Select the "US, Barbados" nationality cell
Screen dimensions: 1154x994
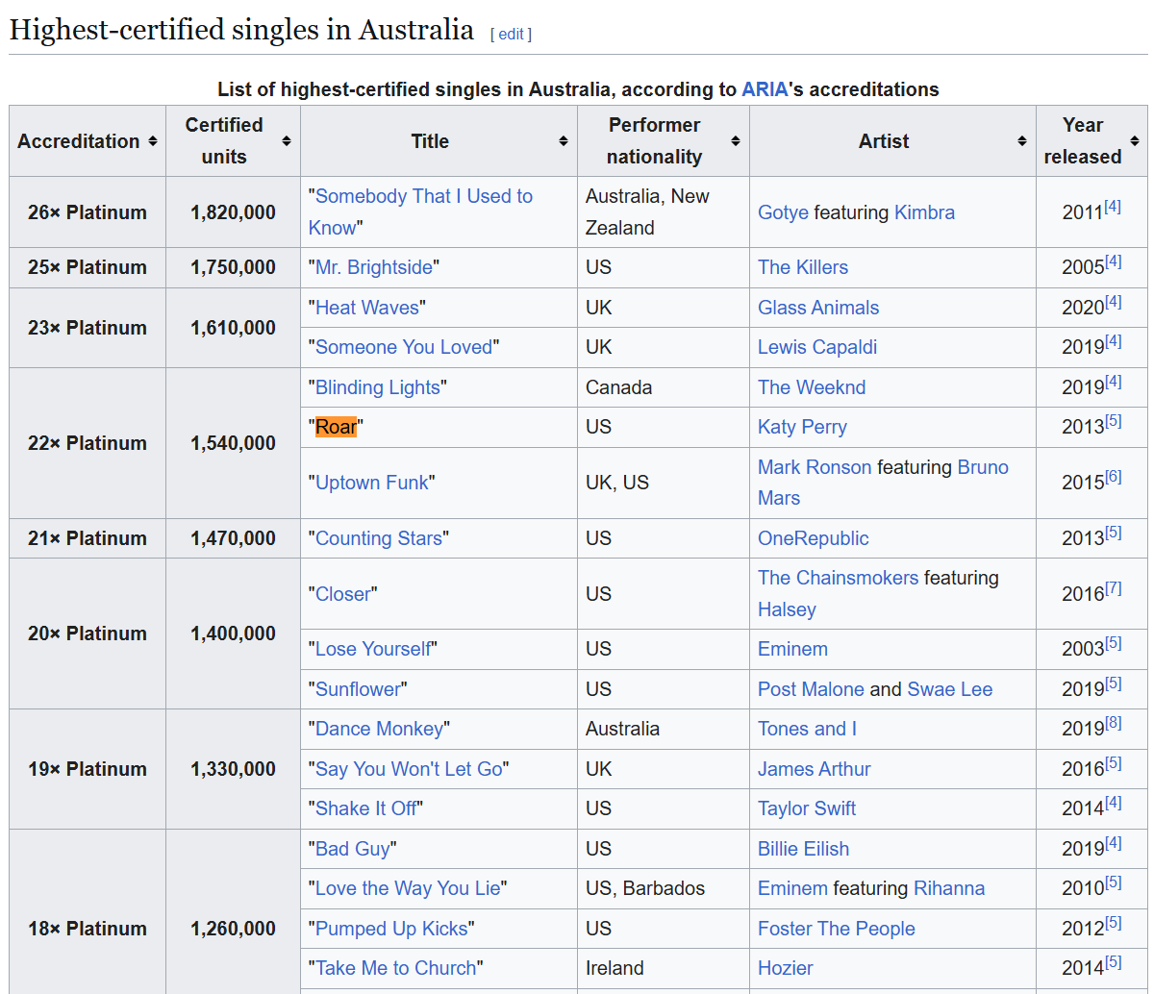pyautogui.click(x=664, y=888)
